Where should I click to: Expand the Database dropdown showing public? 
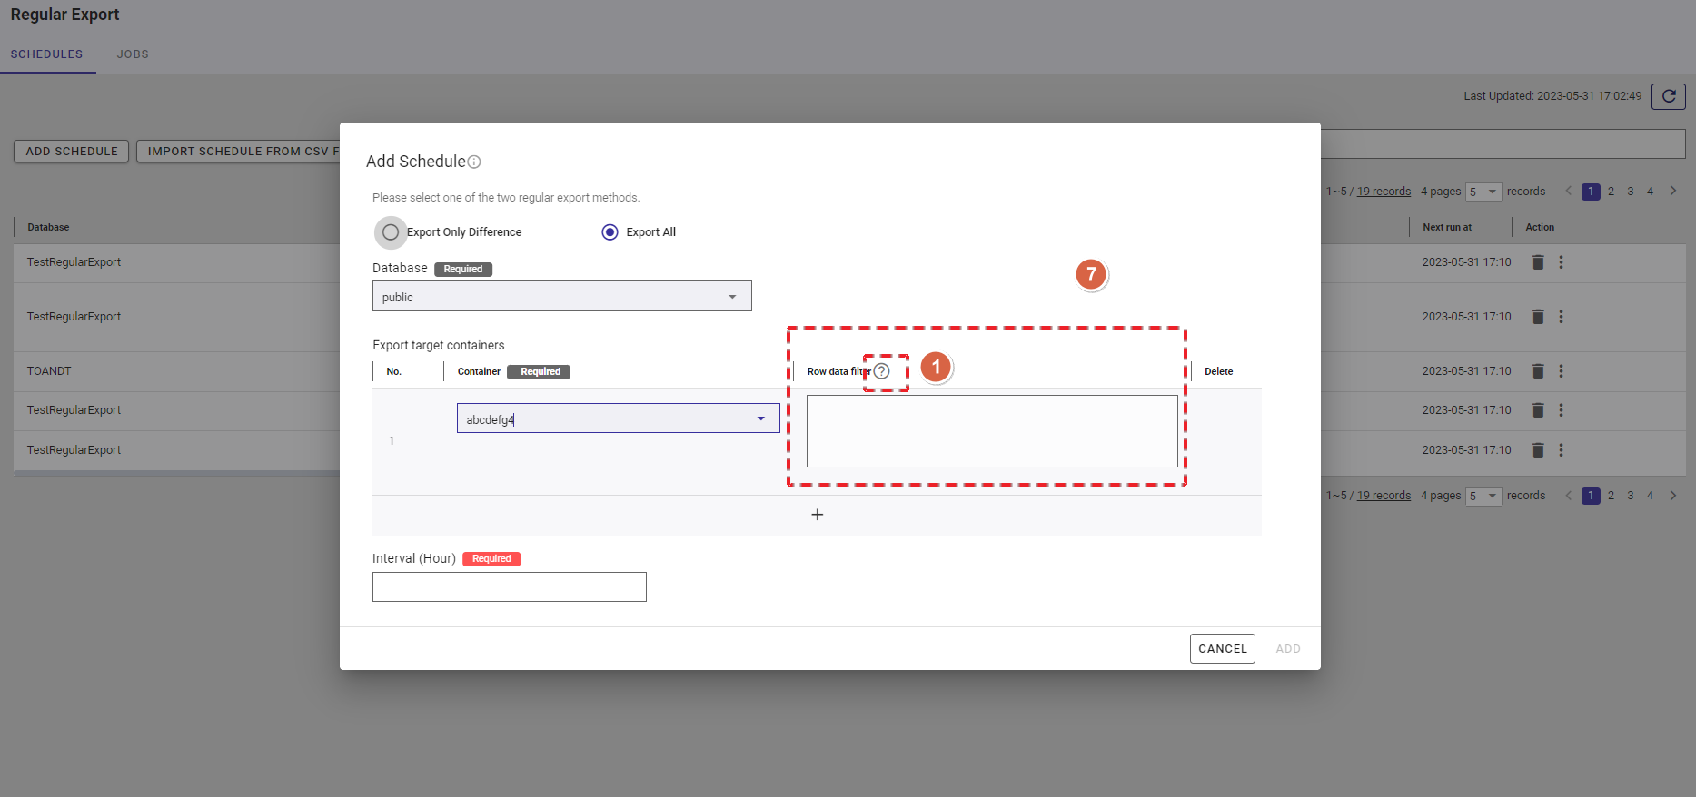coord(561,297)
